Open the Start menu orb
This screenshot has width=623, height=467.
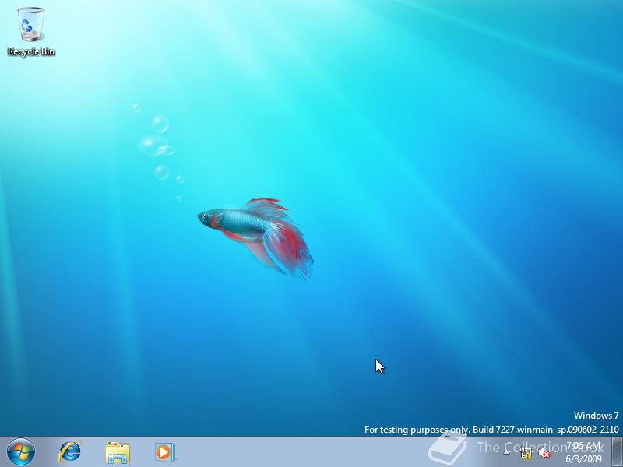[x=21, y=452]
